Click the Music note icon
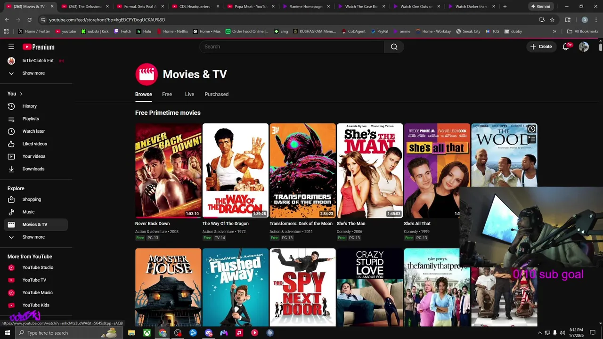 (x=11, y=212)
